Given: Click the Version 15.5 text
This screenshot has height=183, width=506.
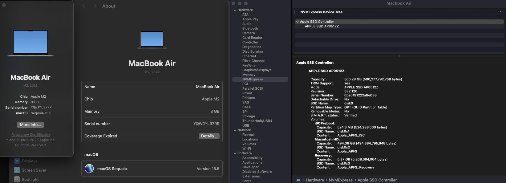Looking at the screenshot, I should [x=208, y=169].
